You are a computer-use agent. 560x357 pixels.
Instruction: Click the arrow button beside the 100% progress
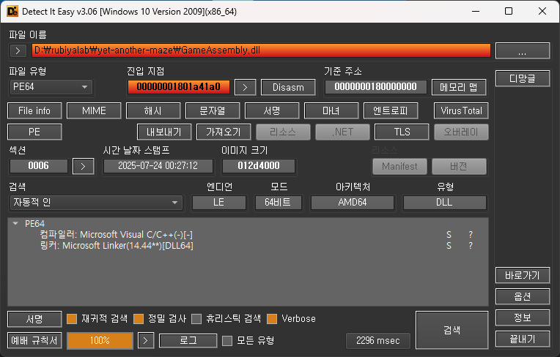(146, 341)
